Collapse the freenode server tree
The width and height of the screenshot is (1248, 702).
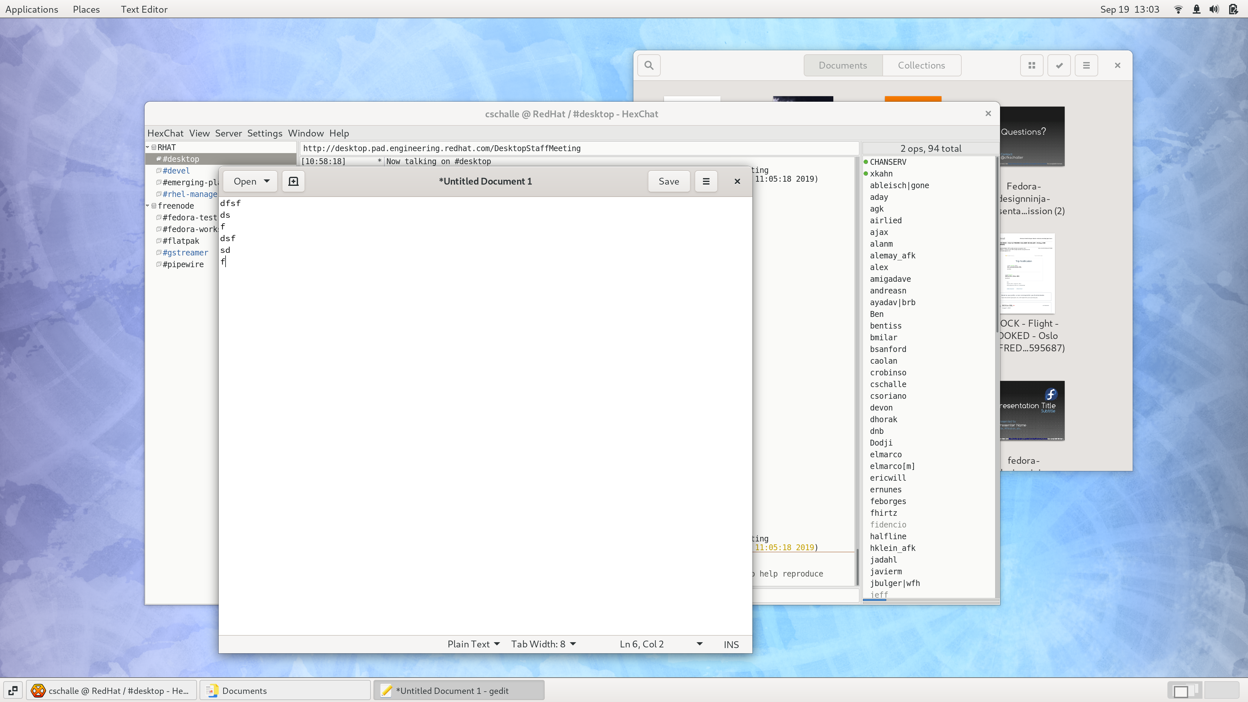[x=148, y=206]
